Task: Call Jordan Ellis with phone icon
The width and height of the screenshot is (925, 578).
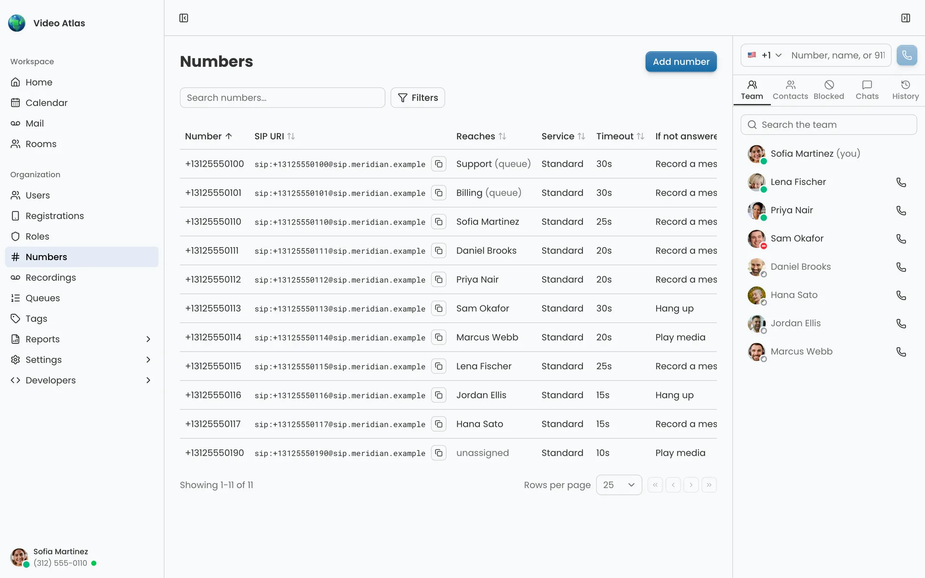Action: tap(901, 323)
